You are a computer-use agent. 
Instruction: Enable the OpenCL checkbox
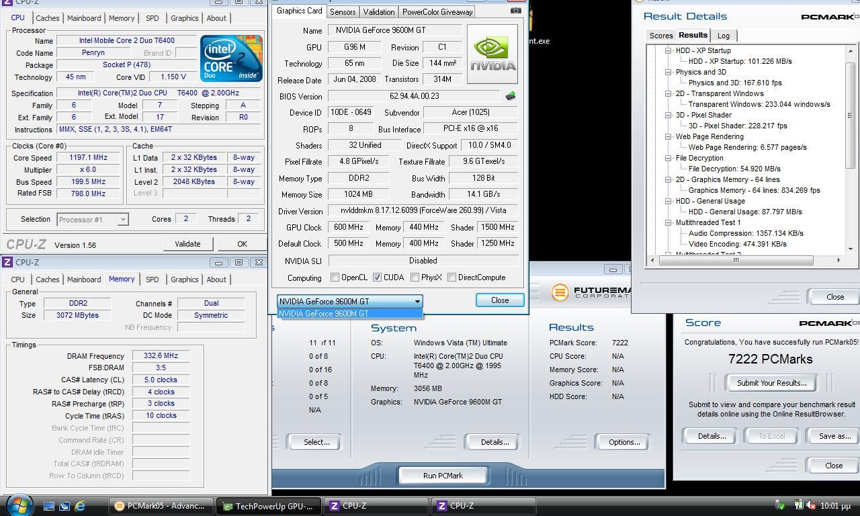pyautogui.click(x=335, y=277)
